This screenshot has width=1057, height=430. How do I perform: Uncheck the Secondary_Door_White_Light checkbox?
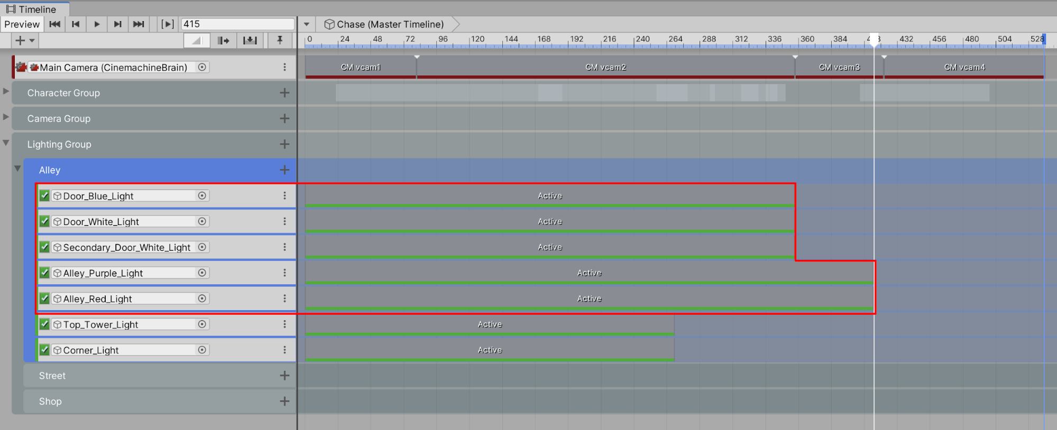(x=44, y=247)
